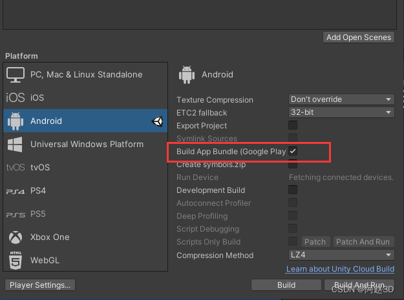Click the Texture Compression label
Image resolution: width=404 pixels, height=300 pixels.
215,100
